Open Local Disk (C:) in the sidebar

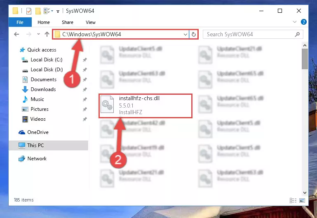pyautogui.click(x=46, y=60)
